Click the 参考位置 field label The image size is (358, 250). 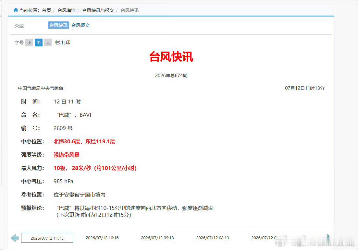click(33, 195)
